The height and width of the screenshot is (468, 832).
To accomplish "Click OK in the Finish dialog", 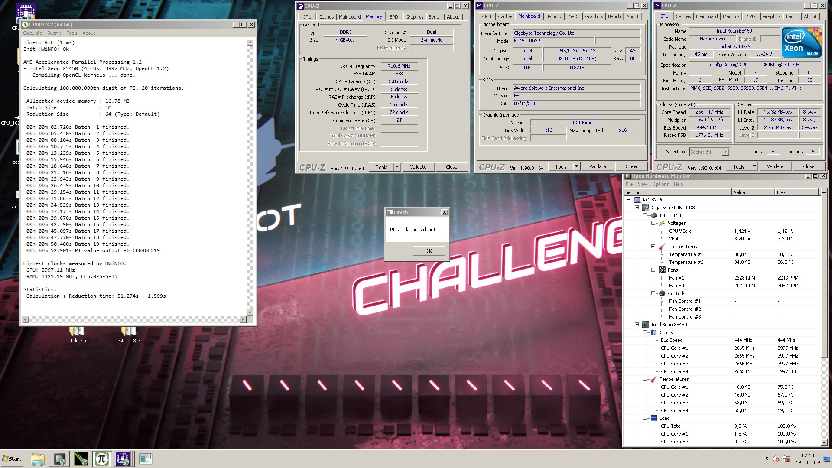I will coord(429,251).
